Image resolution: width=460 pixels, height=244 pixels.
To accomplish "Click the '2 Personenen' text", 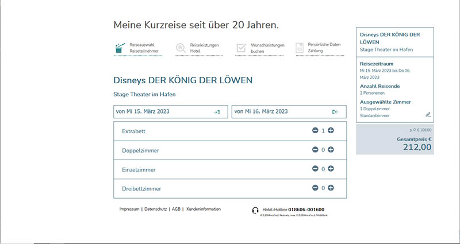I will [372, 93].
